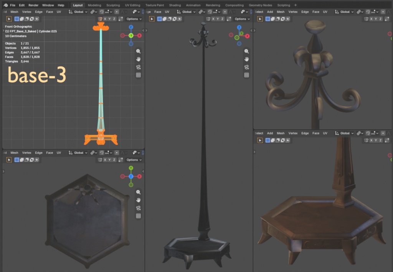Click the mesh symmetry butterfly icon in the fleur-de-lis viewport
Viewport: 393px width, 272px height.
tap(366, 19)
